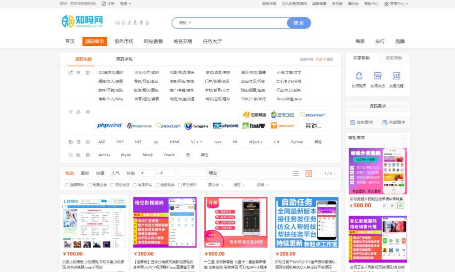The width and height of the screenshot is (455, 272).
Task: Switch to grid view layout icon
Action: pos(309,173)
